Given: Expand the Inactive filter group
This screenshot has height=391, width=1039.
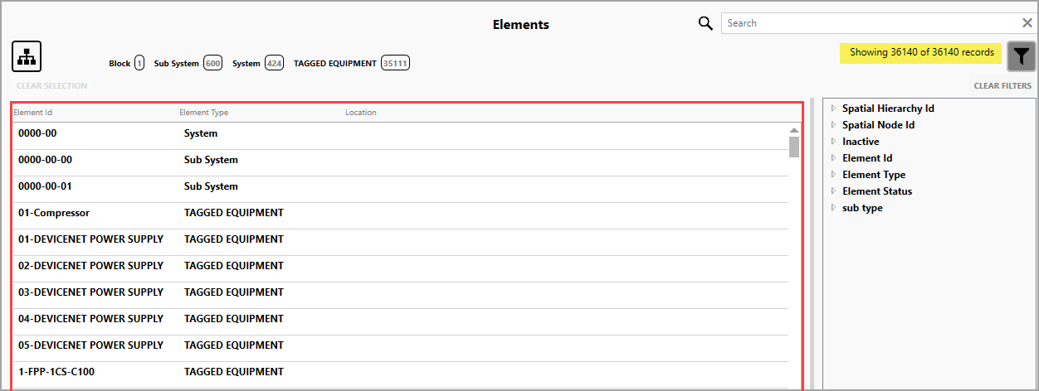Looking at the screenshot, I should [834, 142].
